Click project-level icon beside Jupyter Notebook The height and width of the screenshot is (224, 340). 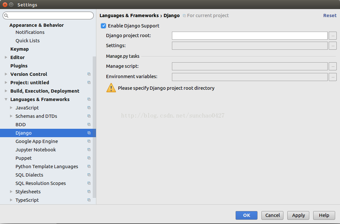click(x=89, y=150)
